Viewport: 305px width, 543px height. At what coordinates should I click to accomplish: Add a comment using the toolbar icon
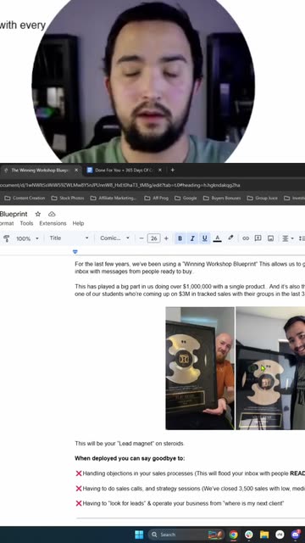(258, 238)
